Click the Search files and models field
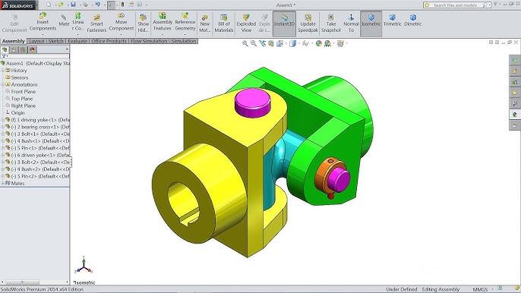This screenshot has height=293, width=521. tap(457, 5)
